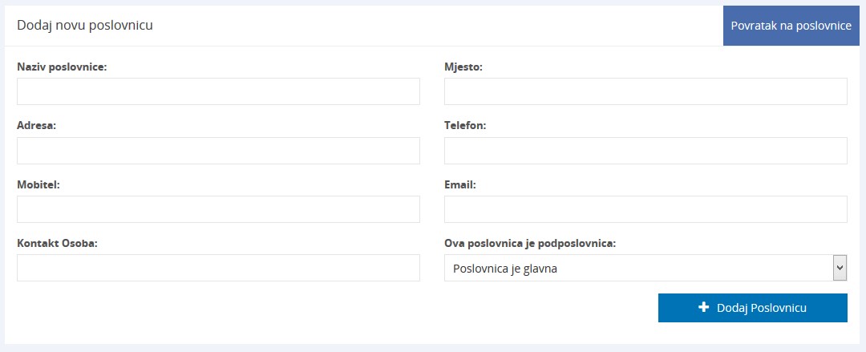Focus the Adresa input box
This screenshot has width=866, height=352.
[x=218, y=151]
